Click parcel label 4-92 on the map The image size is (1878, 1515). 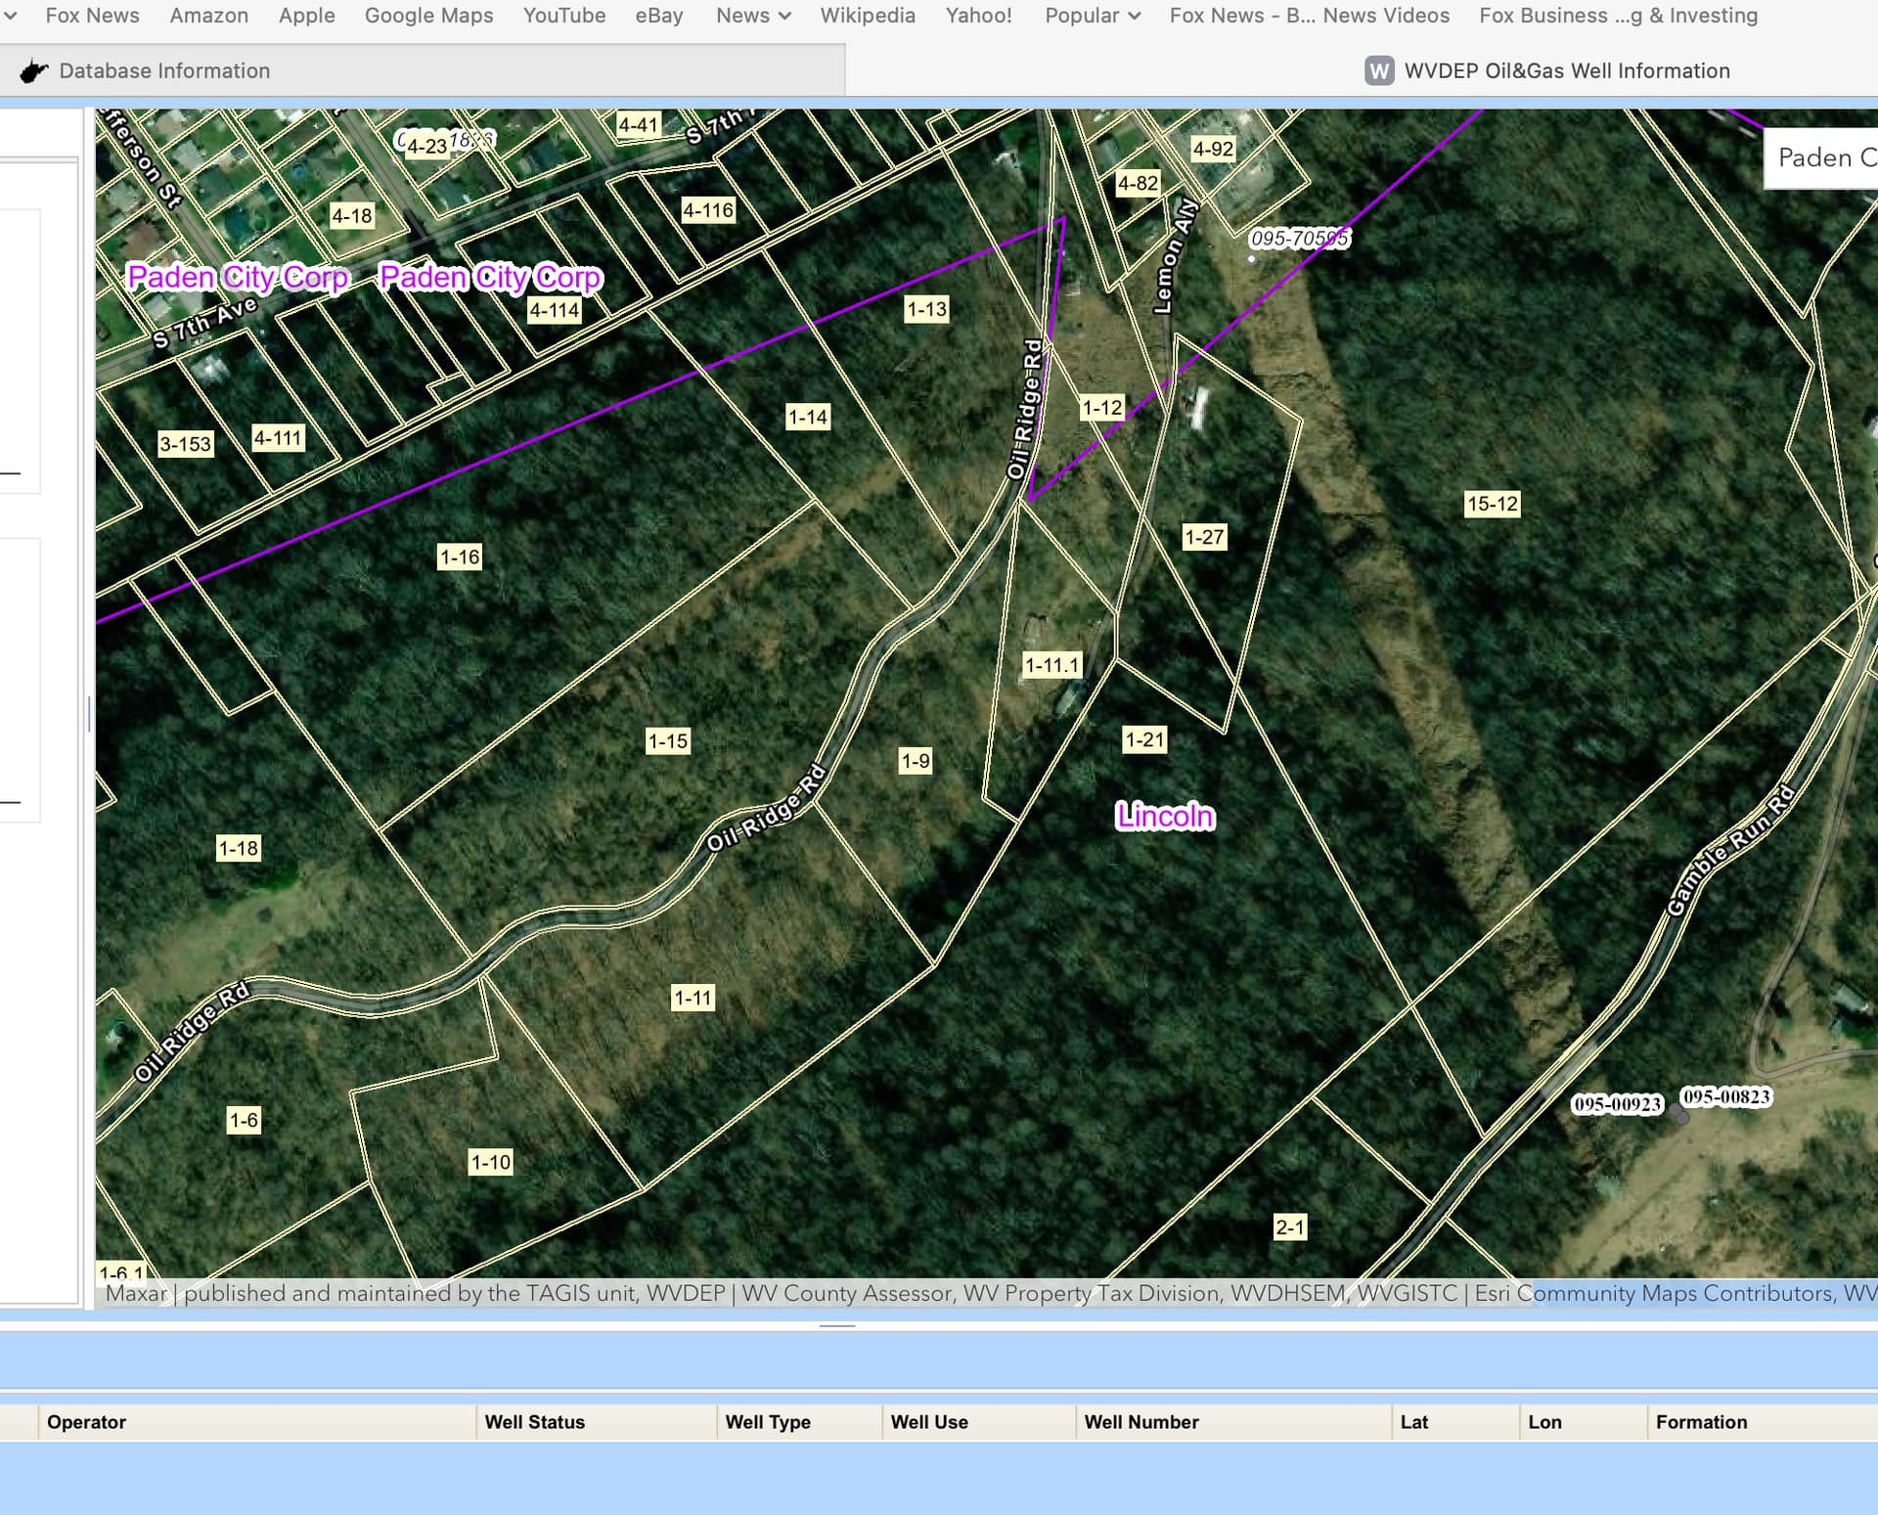(1213, 149)
